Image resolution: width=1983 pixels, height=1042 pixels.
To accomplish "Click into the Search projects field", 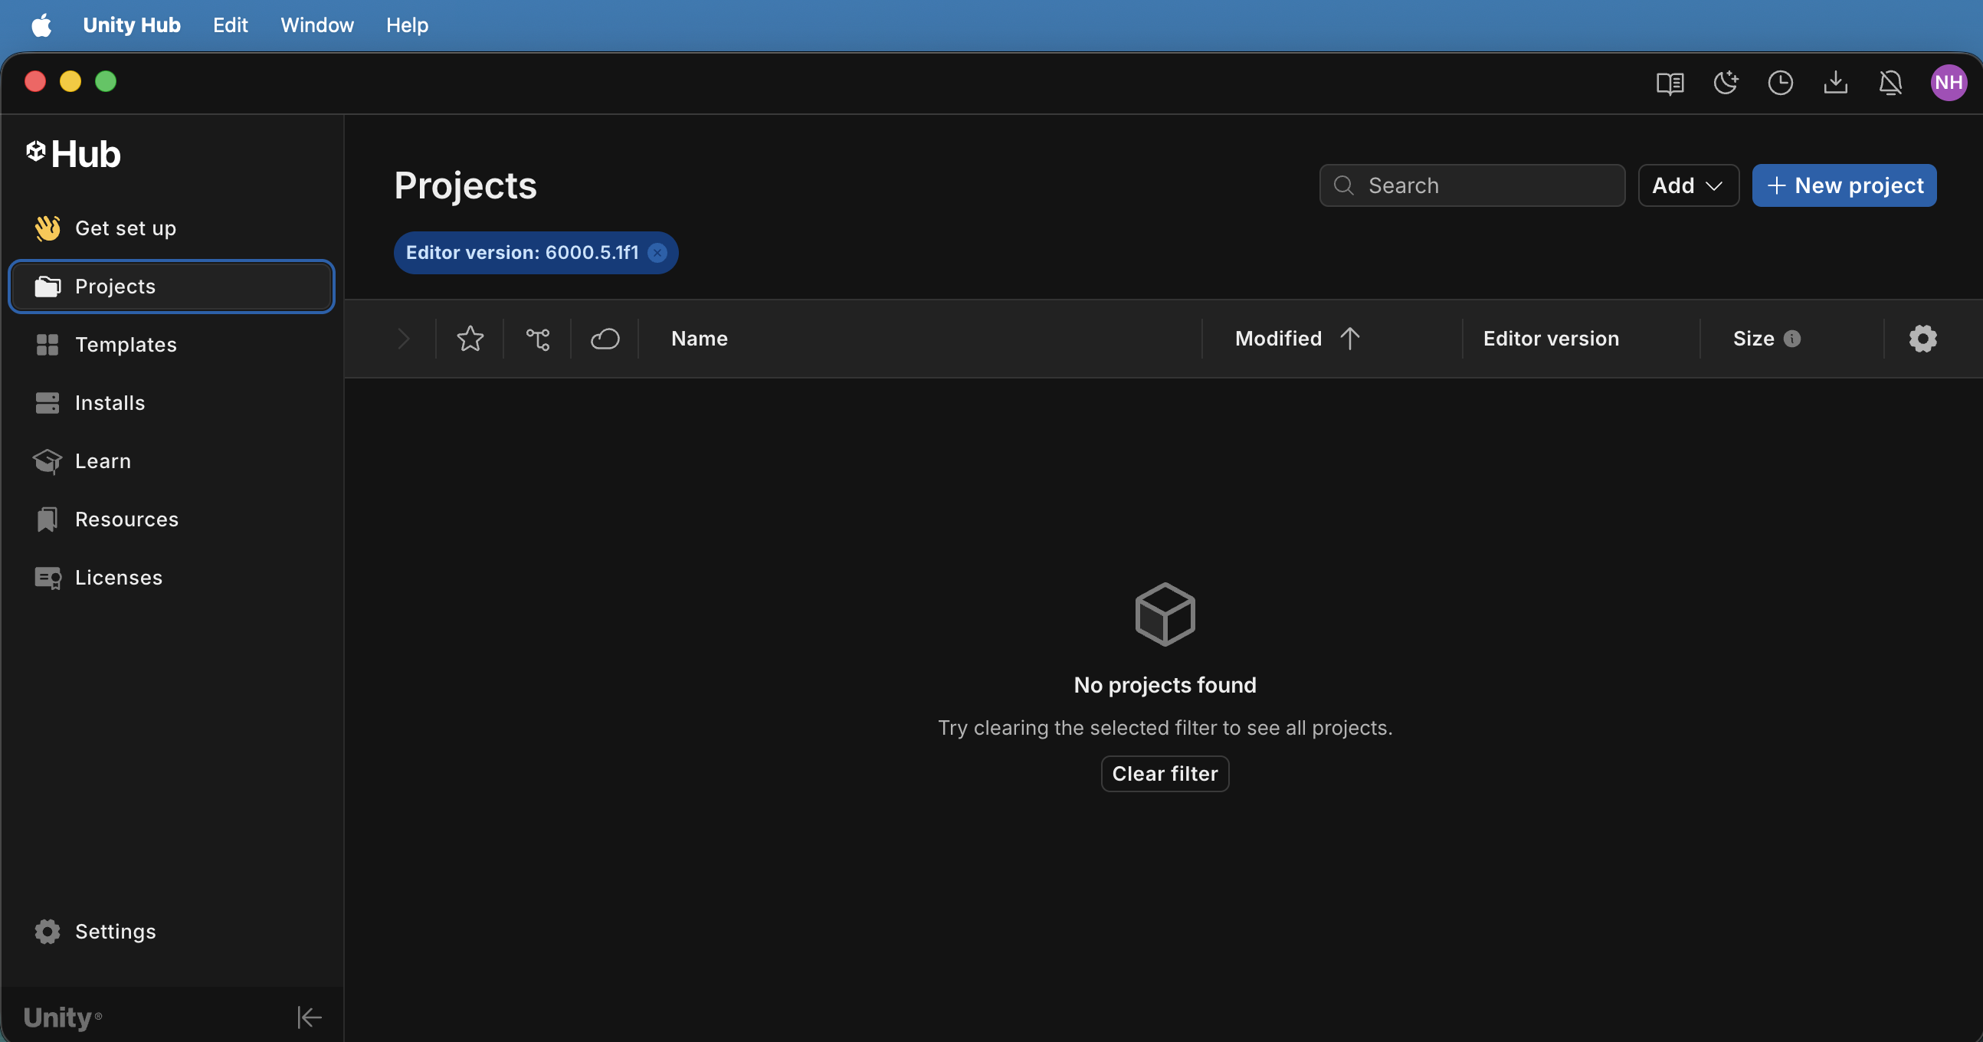I will pyautogui.click(x=1472, y=185).
